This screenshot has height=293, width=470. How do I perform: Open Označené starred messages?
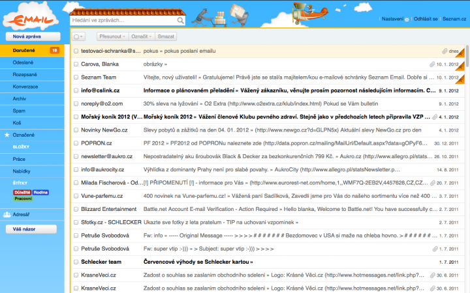32,135
